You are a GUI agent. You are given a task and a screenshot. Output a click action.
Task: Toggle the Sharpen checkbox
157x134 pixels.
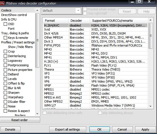click(x=5, y=93)
